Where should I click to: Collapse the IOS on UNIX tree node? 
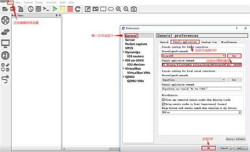123,60
